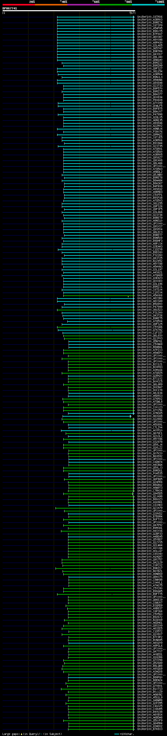This screenshot has height=736, width=167.
Task: Click the query end position 517
Action: pyautogui.click(x=132, y=13)
